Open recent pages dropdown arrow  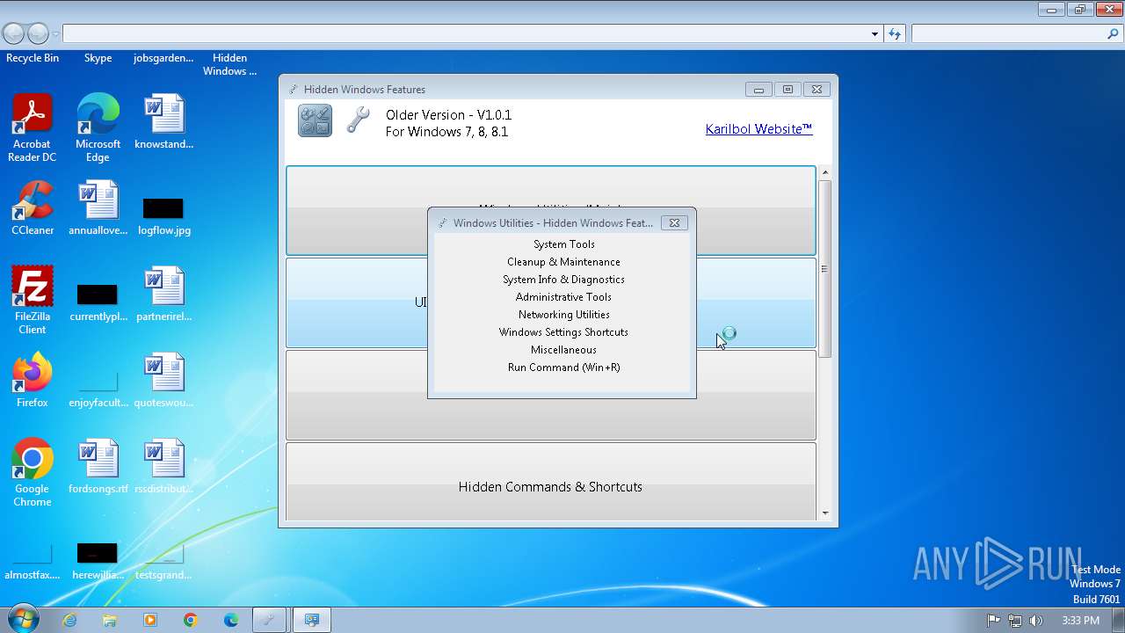coord(55,34)
